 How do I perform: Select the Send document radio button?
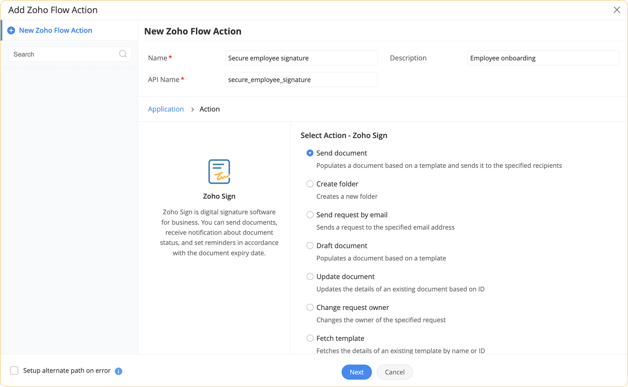[x=310, y=153]
